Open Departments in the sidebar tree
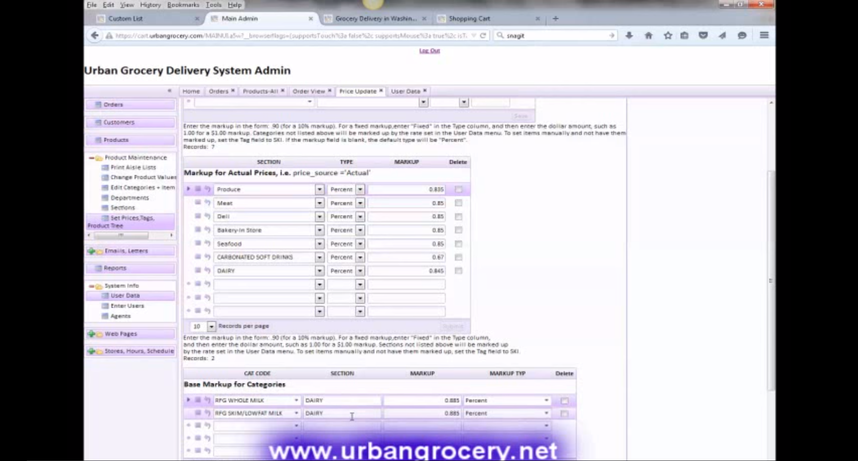This screenshot has width=858, height=461. click(130, 198)
